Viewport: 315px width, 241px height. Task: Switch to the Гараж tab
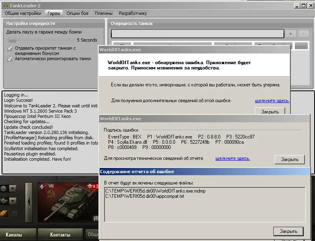[54, 13]
